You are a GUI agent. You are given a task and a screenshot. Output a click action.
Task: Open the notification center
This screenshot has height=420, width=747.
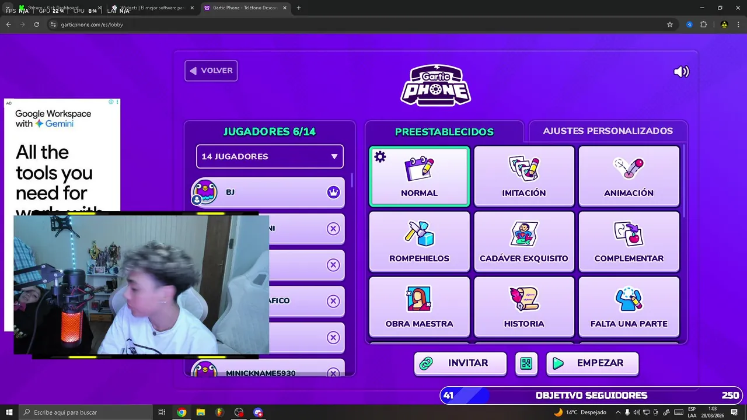point(734,412)
